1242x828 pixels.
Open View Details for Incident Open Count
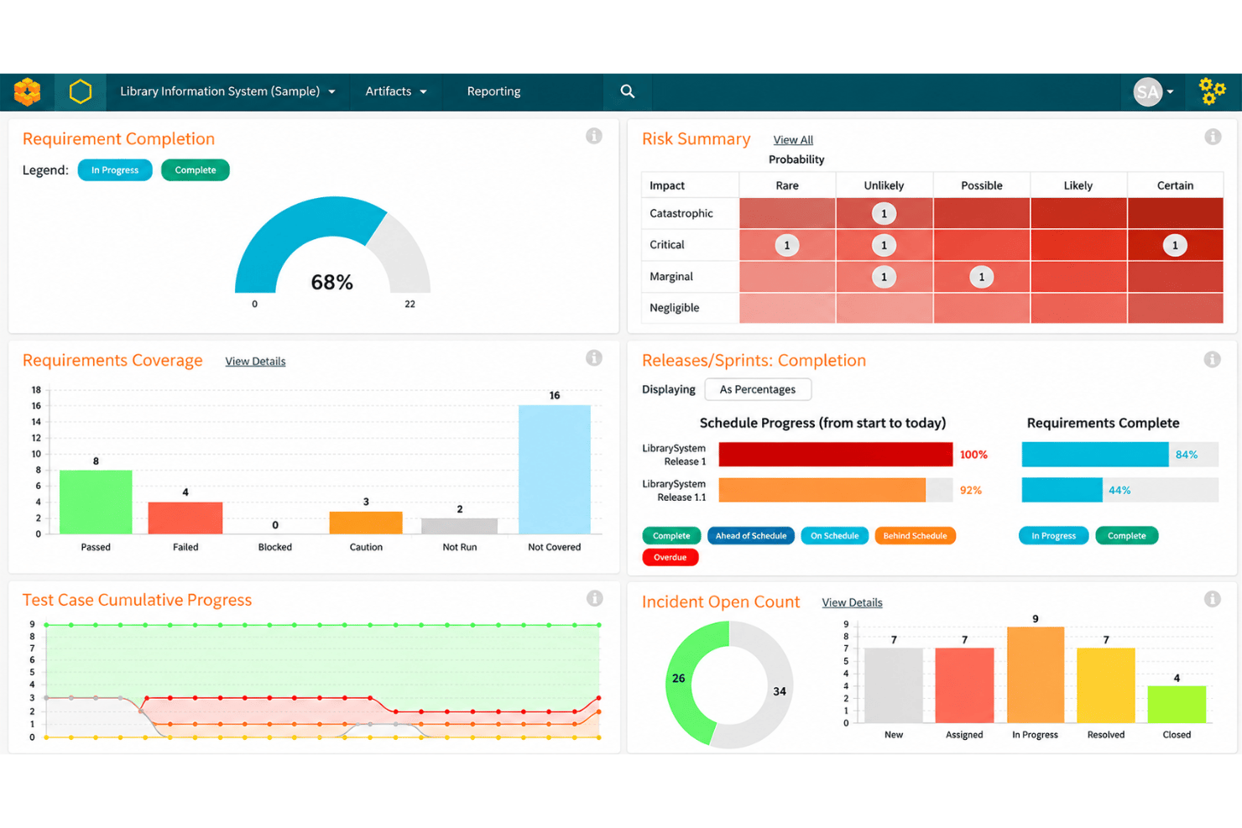coord(852,603)
